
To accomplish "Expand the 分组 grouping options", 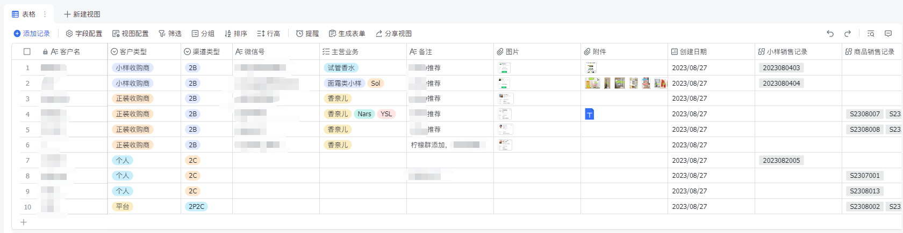I will [203, 34].
